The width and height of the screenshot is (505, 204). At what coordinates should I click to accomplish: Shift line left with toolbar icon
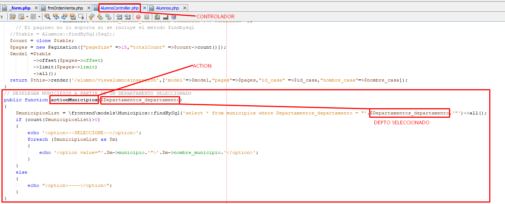119,16
